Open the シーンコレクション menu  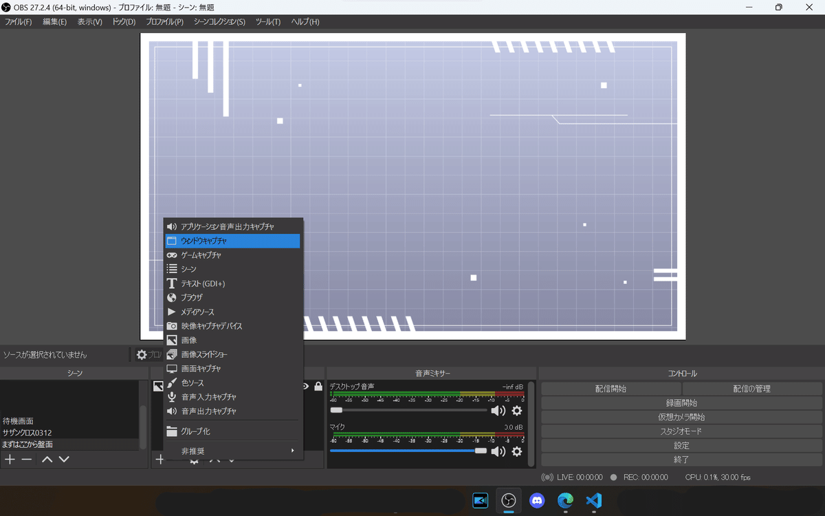(x=219, y=22)
